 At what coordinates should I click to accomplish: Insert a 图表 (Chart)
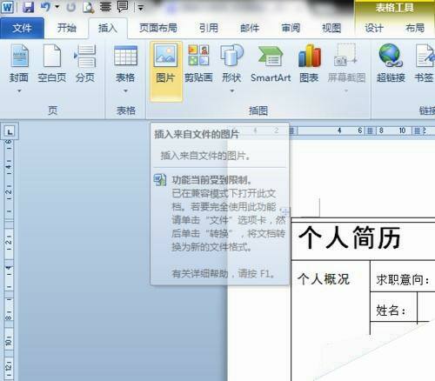point(309,63)
